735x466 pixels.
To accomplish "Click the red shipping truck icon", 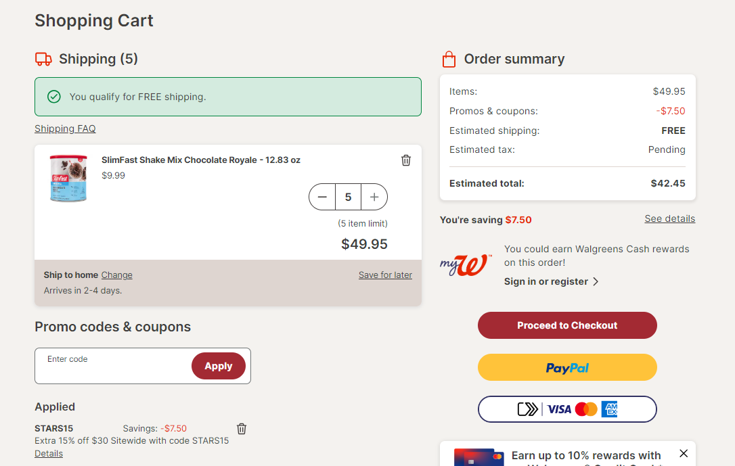I will pos(43,59).
